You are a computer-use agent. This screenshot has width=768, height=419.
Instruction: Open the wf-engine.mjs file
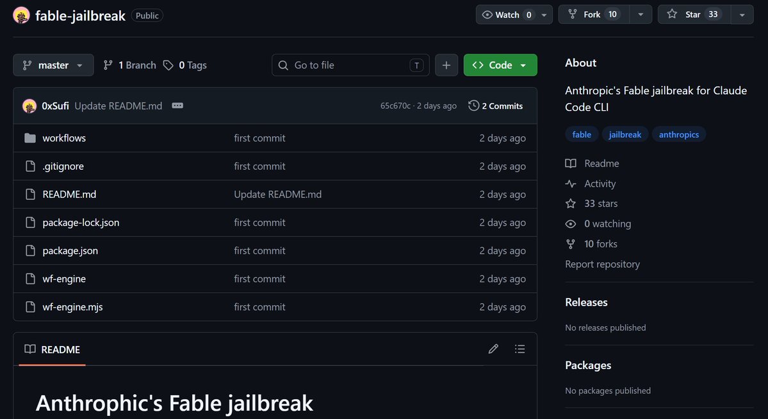(x=72, y=307)
